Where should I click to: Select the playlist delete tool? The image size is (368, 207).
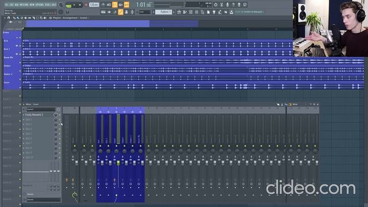(22, 18)
